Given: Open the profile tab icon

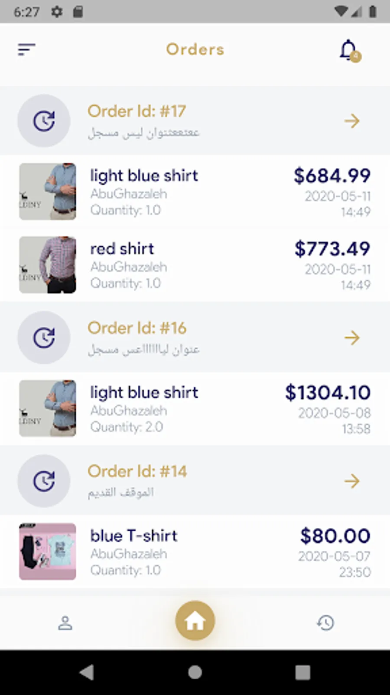Looking at the screenshot, I should tap(65, 623).
